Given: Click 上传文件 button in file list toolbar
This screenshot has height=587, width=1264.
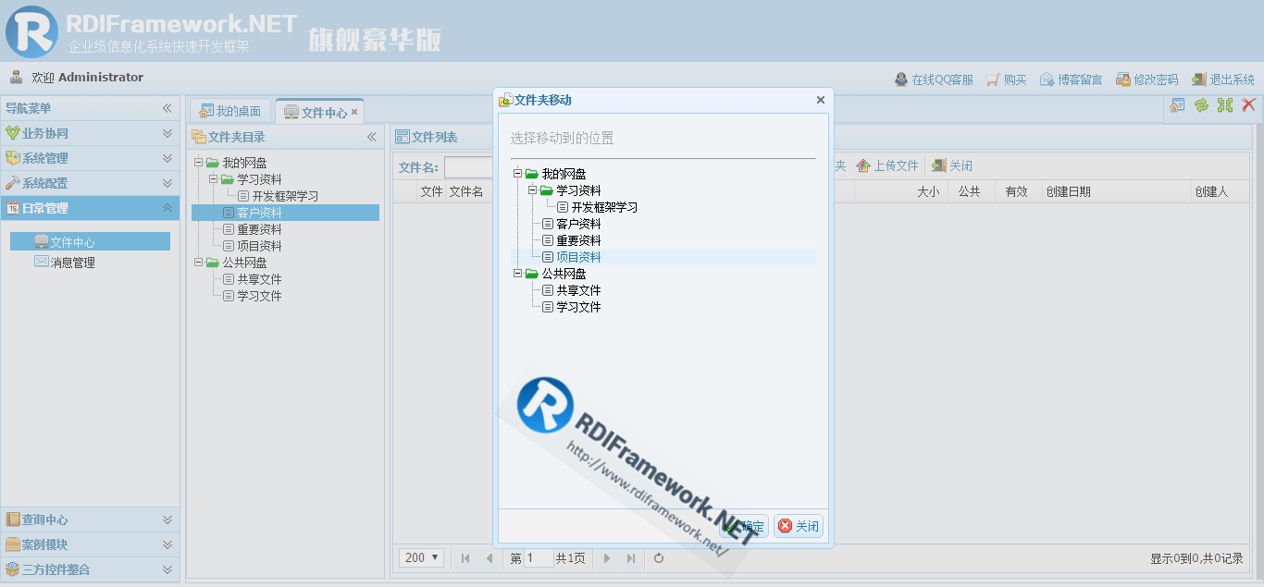Looking at the screenshot, I should [887, 165].
